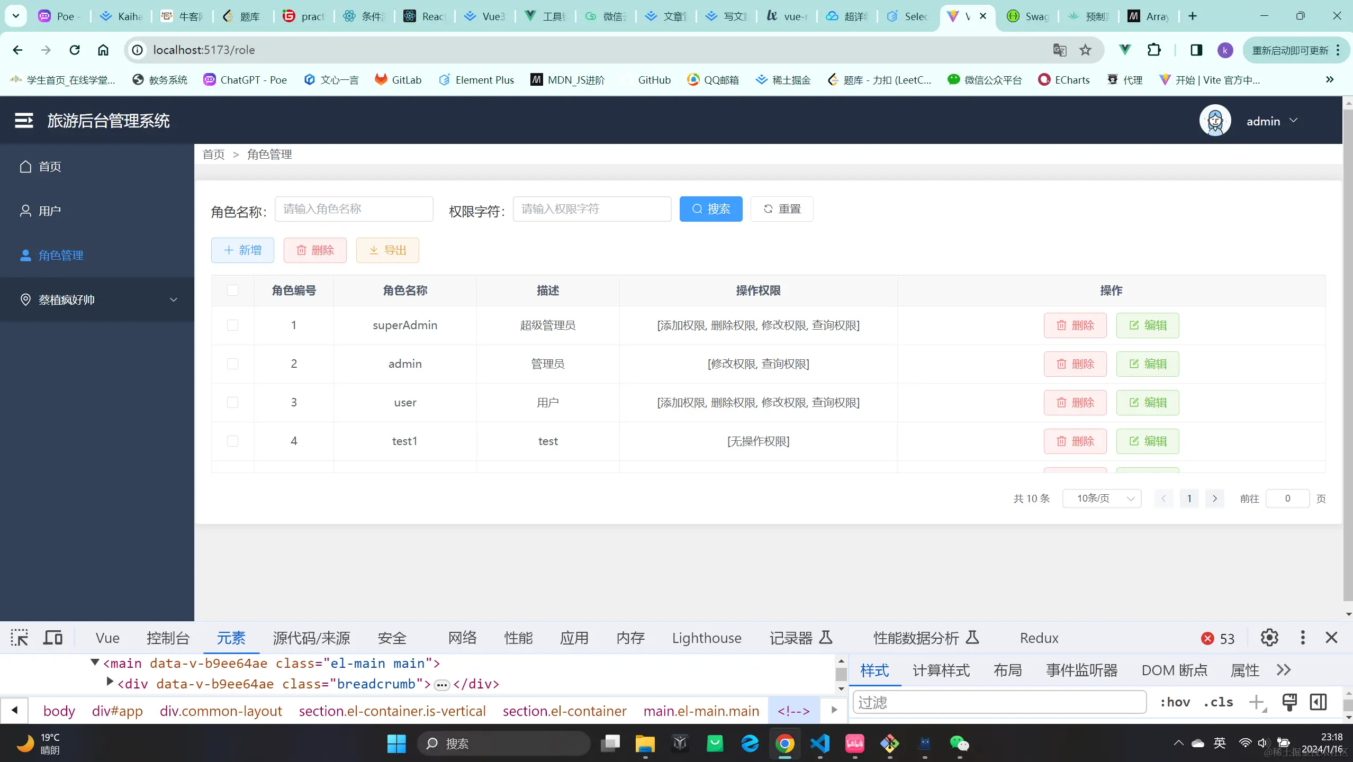Open the 用户 sidebar menu item

[x=50, y=211]
